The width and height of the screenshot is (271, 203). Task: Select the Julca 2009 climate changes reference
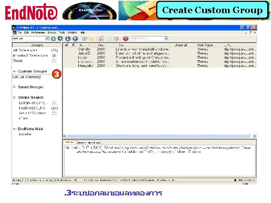pyautogui.click(x=160, y=53)
